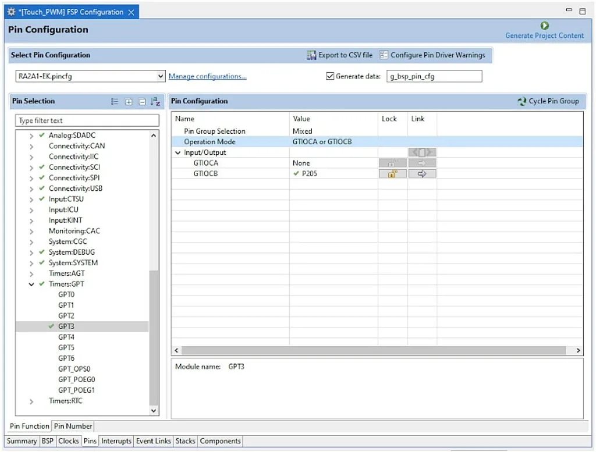
Task: Click the list view icon in Pin Selection
Action: point(115,101)
